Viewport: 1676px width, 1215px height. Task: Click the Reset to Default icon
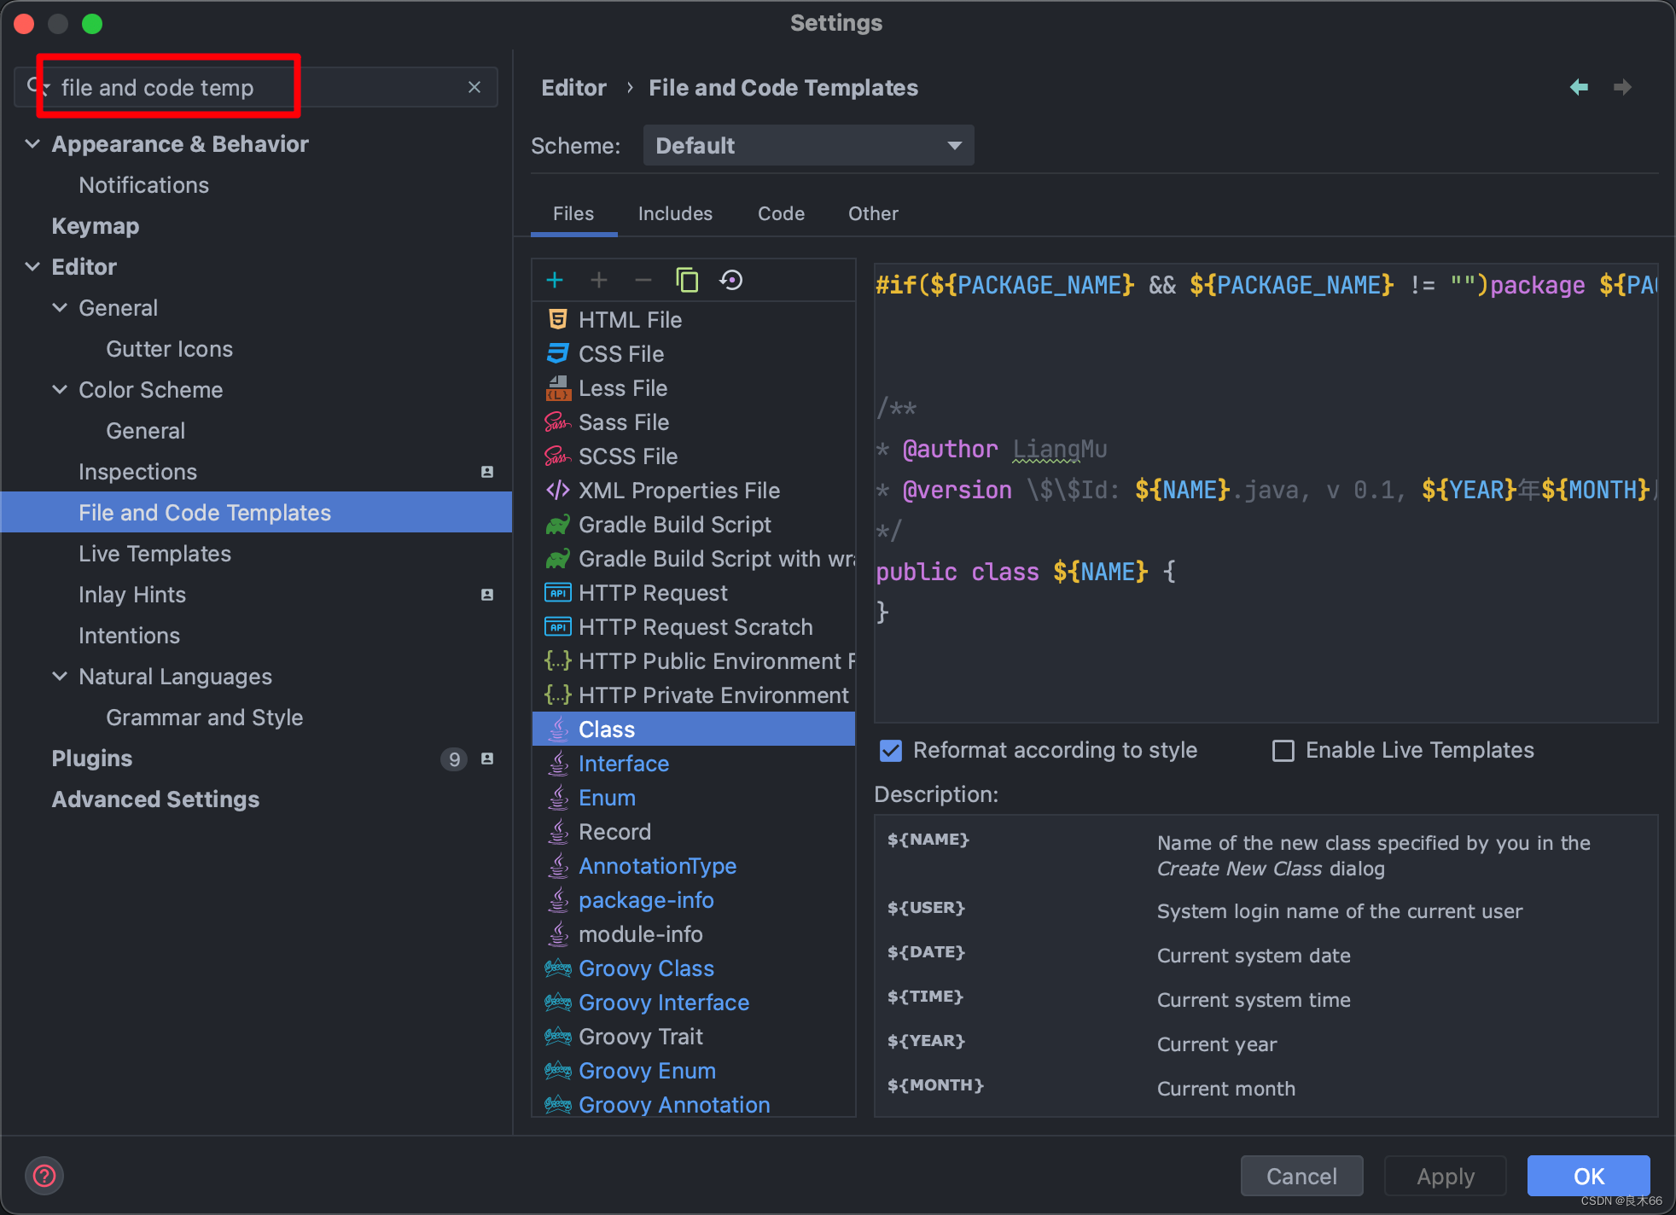[731, 280]
